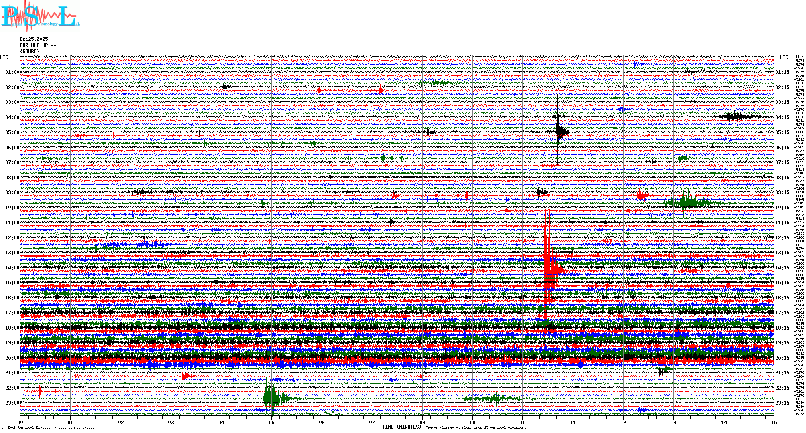Image resolution: width=806 pixels, height=433 pixels.
Task: Click the Oct25,2025 date label
Action: click(x=34, y=39)
